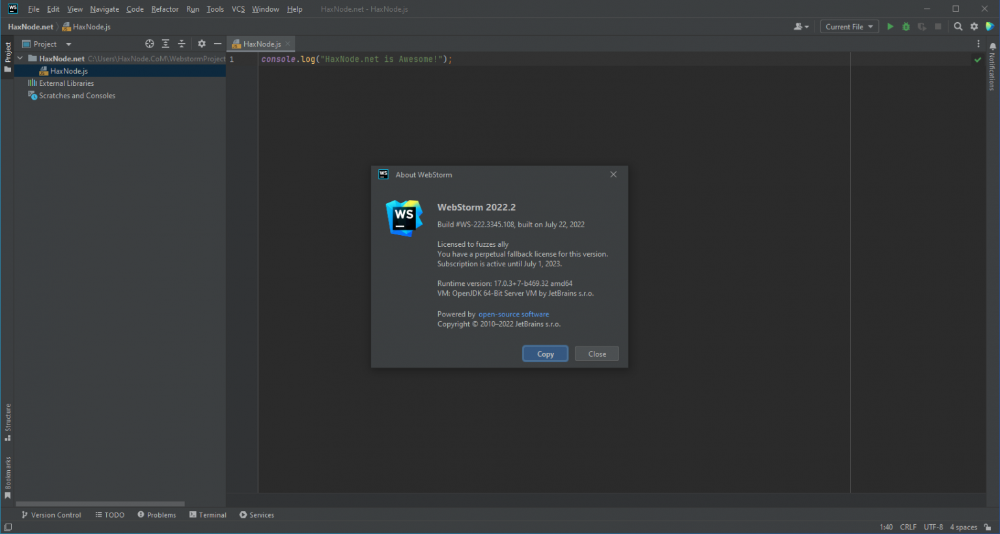Click Close button in About dialog
This screenshot has height=534, width=1000.
597,354
